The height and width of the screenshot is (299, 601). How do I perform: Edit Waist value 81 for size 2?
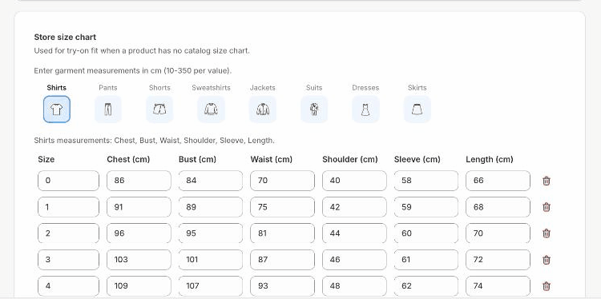click(283, 233)
